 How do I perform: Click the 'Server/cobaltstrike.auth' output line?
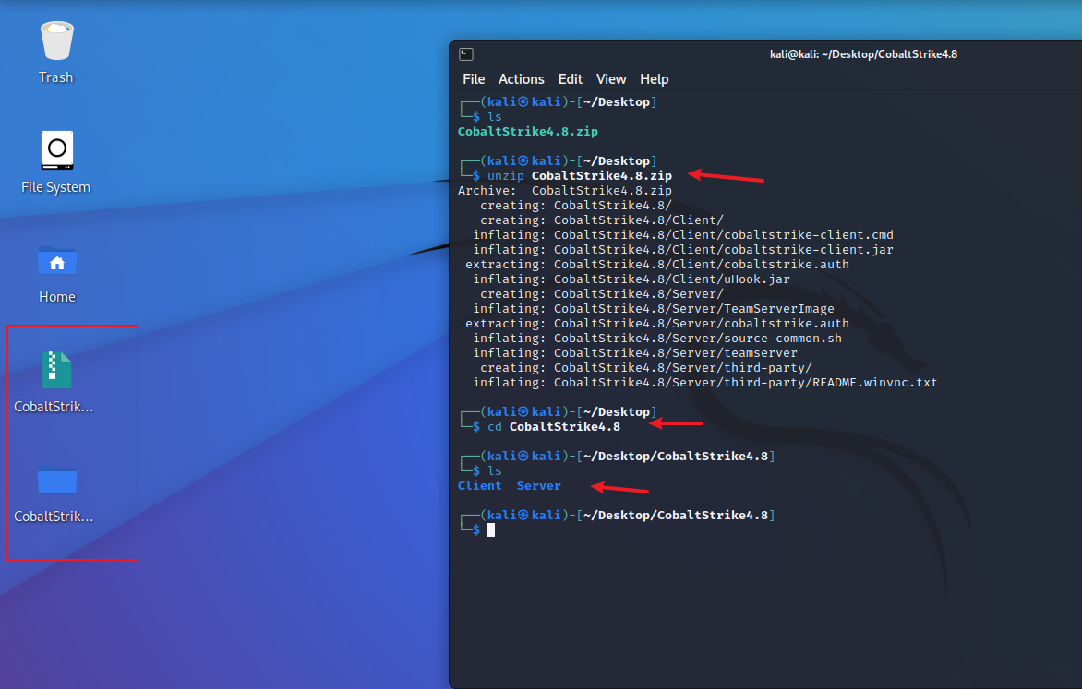pos(657,324)
